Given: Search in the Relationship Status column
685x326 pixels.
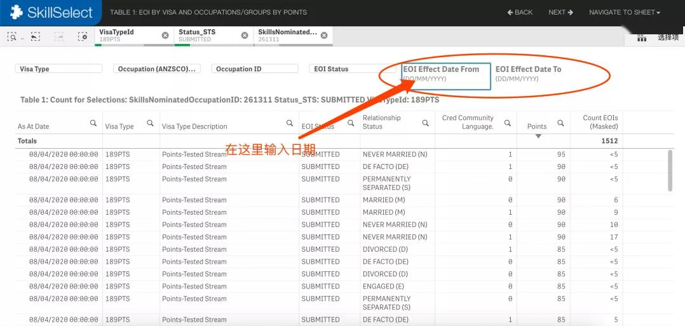Looking at the screenshot, I should click(x=426, y=123).
